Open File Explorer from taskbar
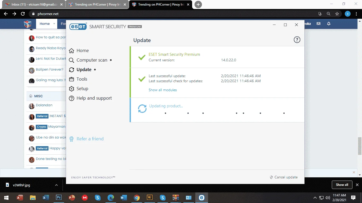Viewport: 362px width, 203px height. point(33,197)
